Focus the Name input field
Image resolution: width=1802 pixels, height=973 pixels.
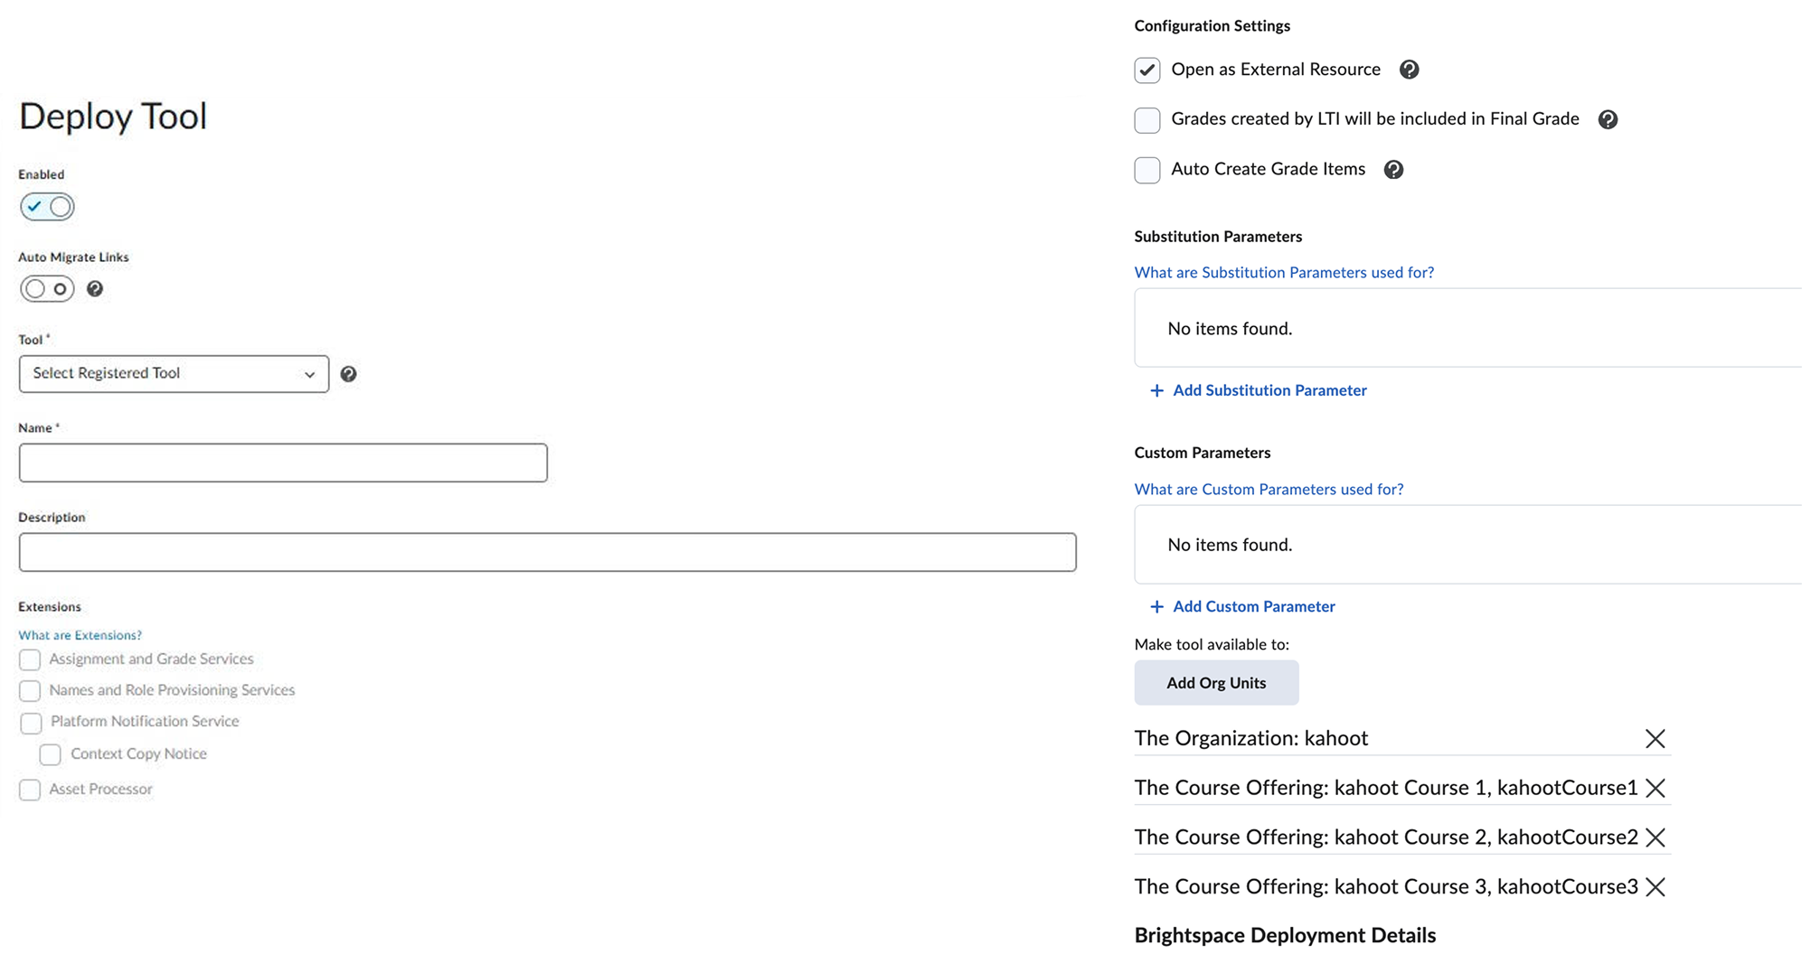coord(283,463)
